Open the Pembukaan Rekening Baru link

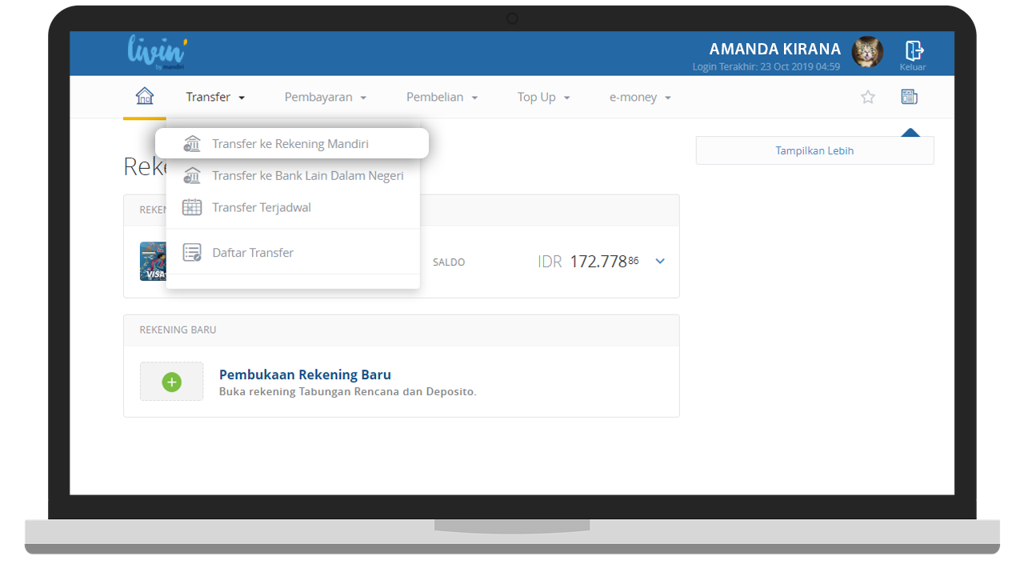(305, 374)
